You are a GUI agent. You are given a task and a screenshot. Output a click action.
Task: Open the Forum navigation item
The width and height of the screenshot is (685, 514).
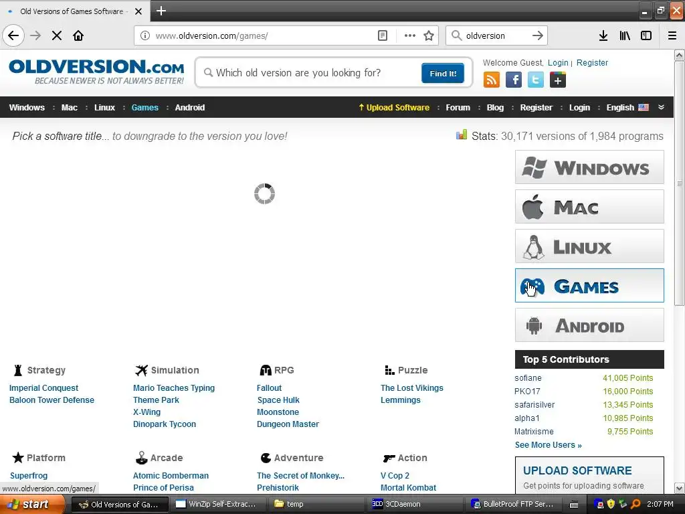click(458, 108)
